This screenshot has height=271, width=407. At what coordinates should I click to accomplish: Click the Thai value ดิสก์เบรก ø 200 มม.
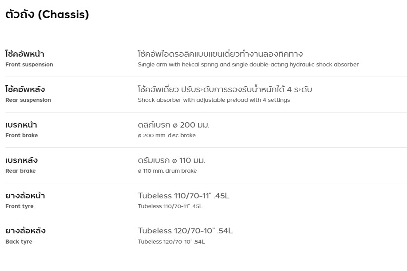(174, 125)
